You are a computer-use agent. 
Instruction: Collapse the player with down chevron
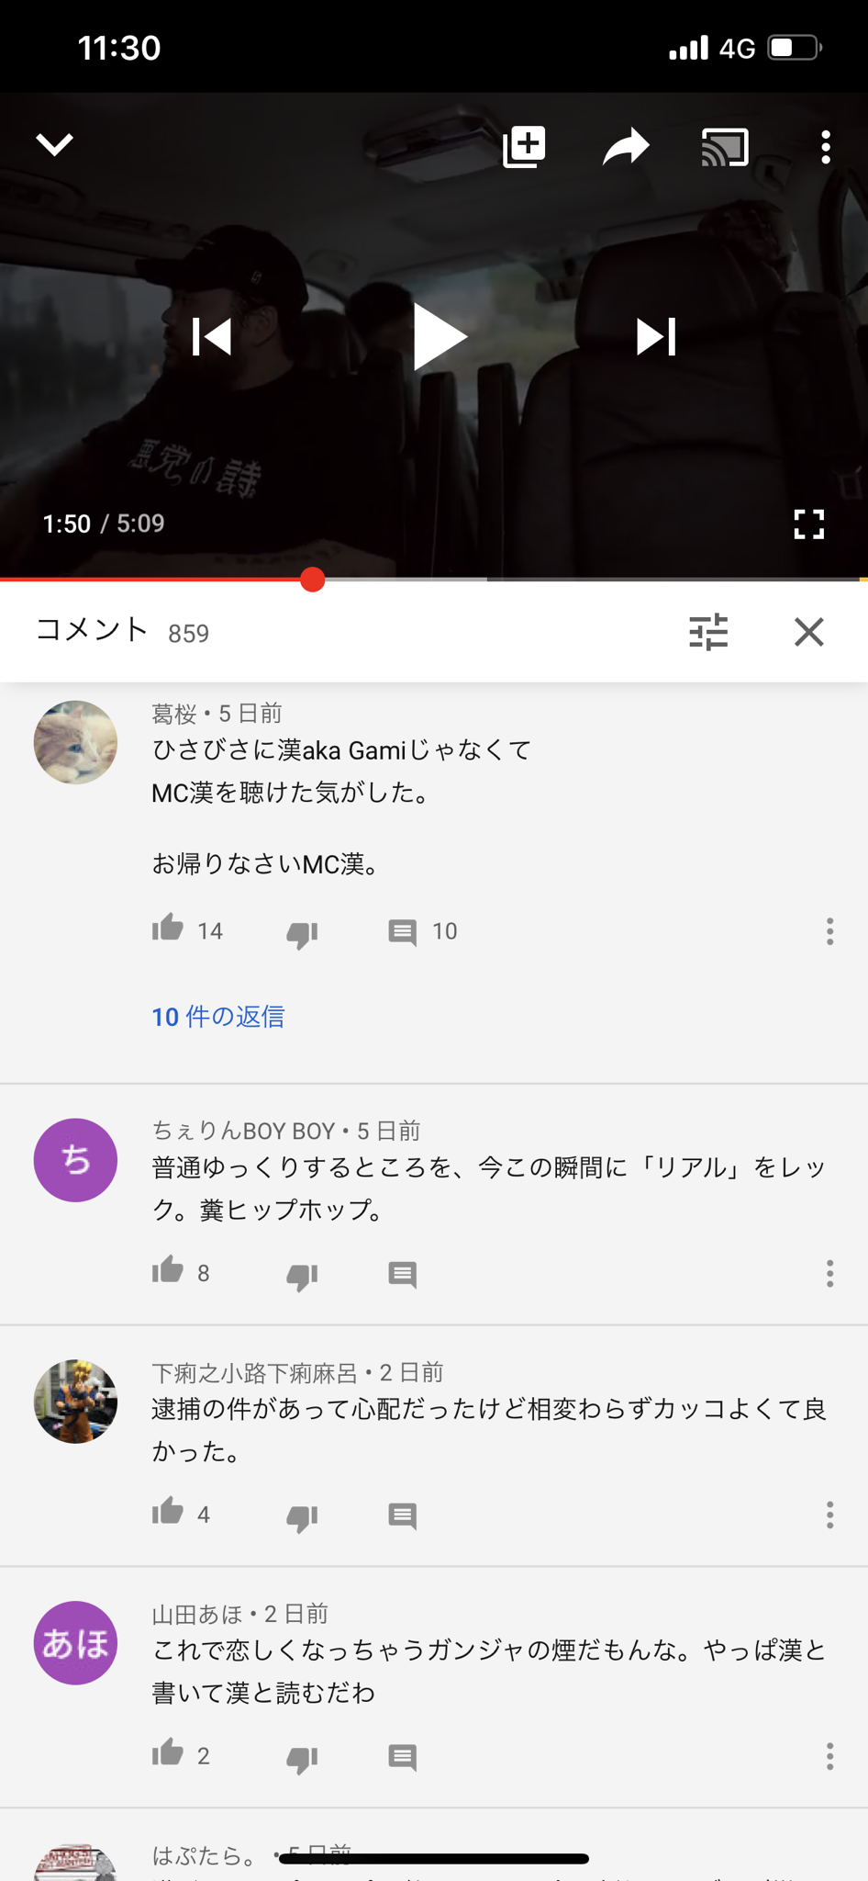pos(55,144)
